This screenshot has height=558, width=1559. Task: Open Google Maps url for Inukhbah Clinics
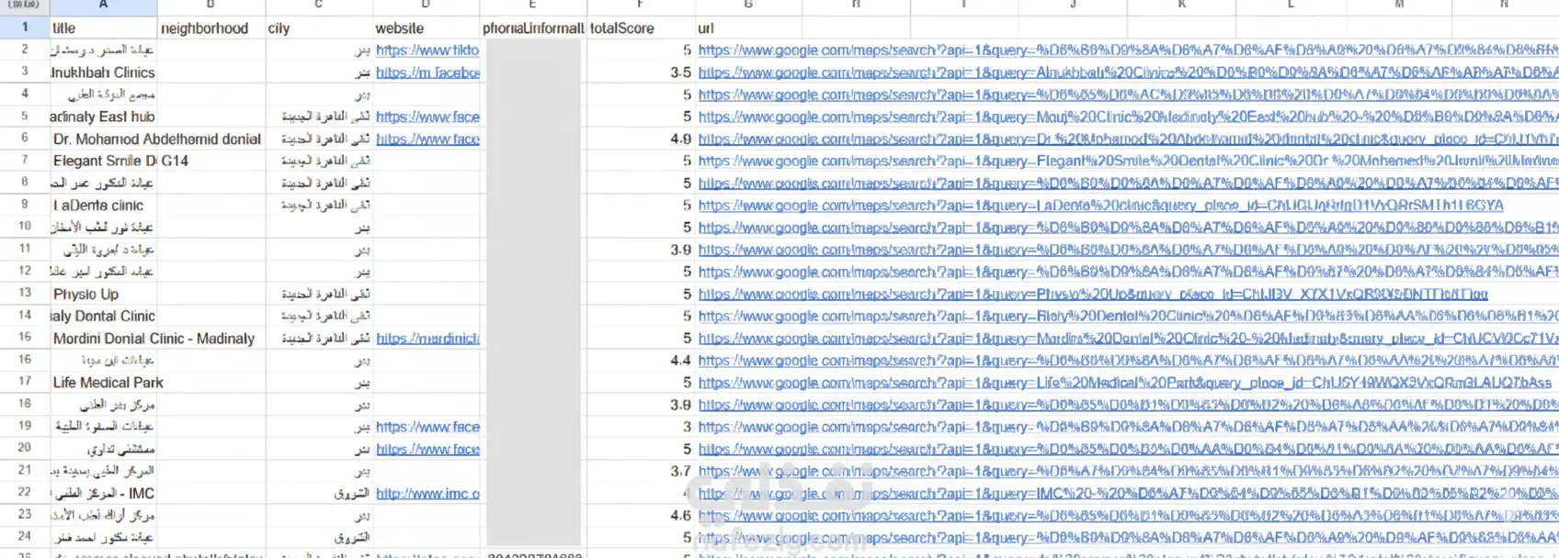click(x=1128, y=72)
